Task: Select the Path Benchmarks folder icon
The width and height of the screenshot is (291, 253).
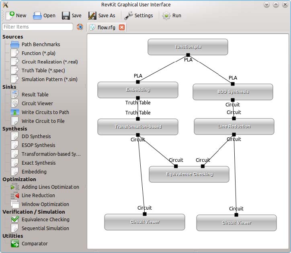Action: tap(15, 45)
